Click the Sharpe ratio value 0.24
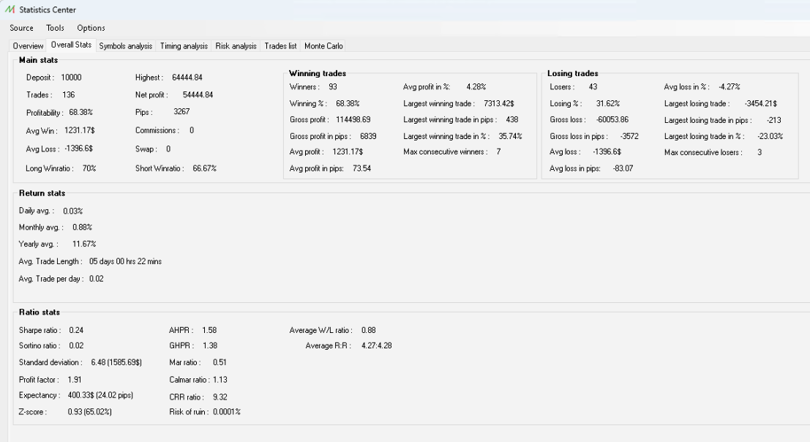The image size is (810, 442). 76,331
